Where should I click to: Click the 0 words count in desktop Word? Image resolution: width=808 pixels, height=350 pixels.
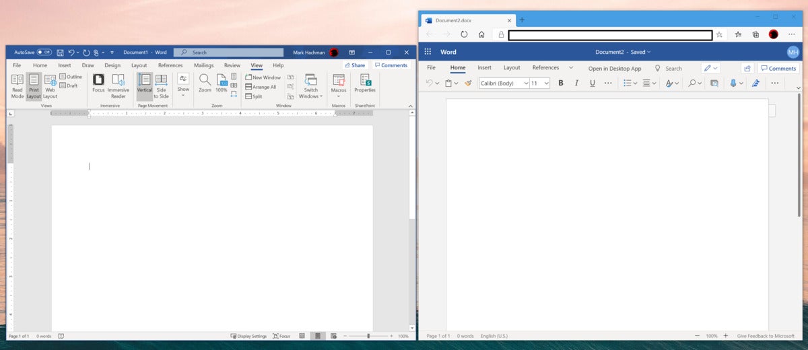[44, 336]
